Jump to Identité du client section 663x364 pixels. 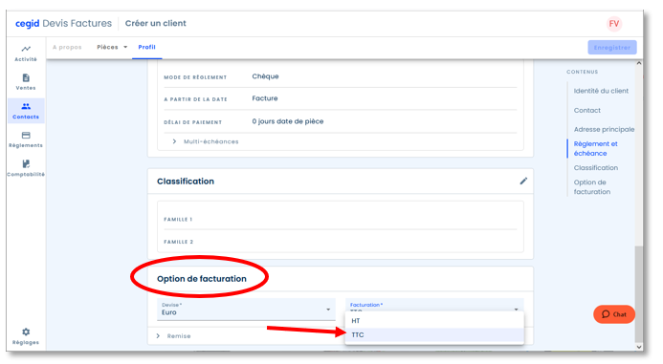click(x=601, y=91)
